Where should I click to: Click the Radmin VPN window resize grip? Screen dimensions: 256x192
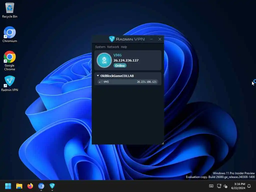[162, 143]
